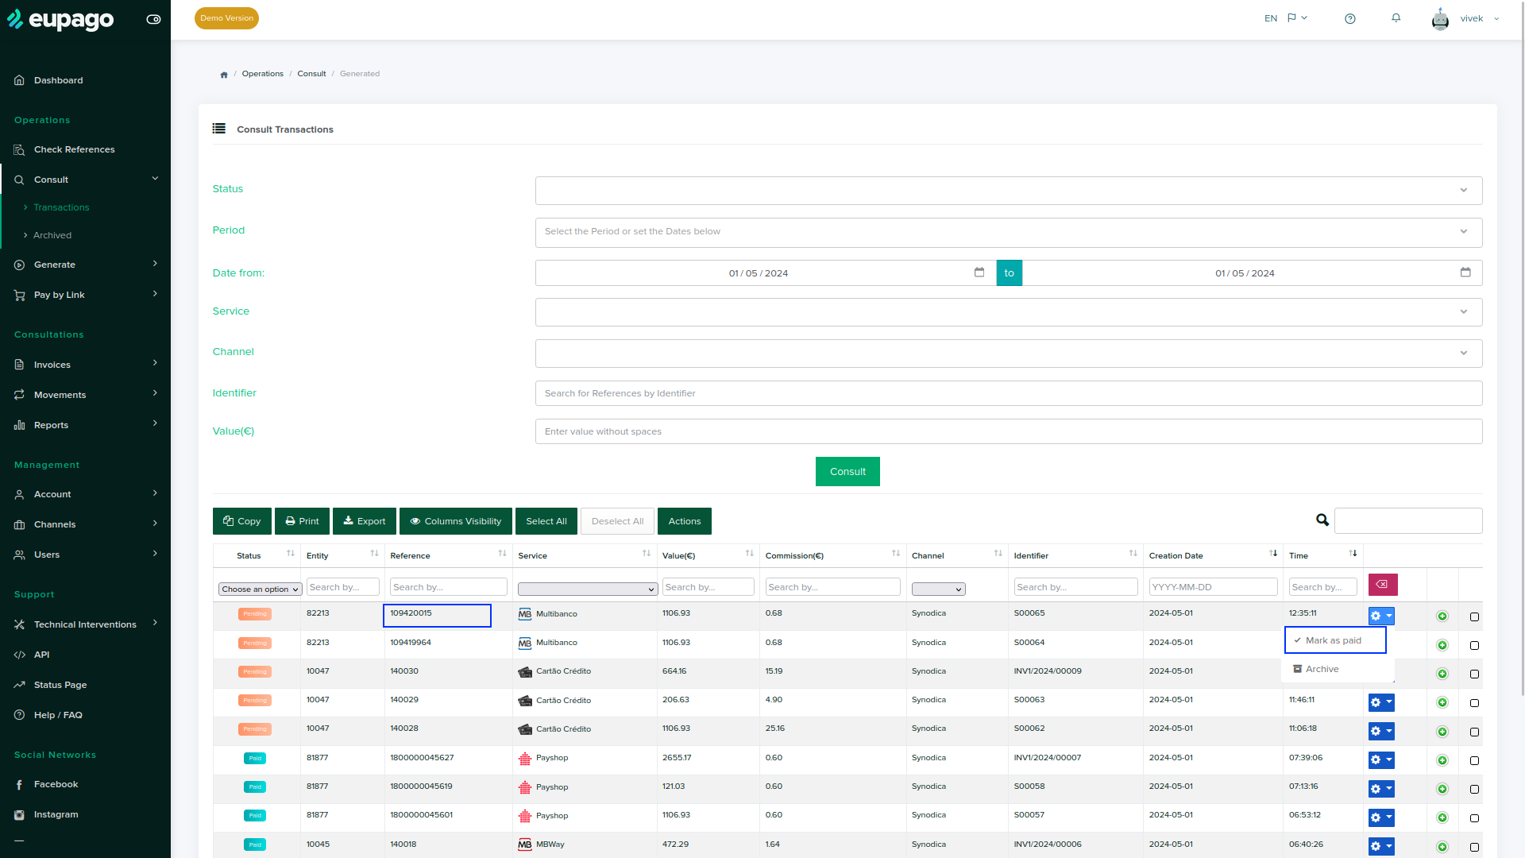Expand details for row INV1/2024/00009 plus icon
This screenshot has height=858, width=1525.
click(x=1442, y=674)
